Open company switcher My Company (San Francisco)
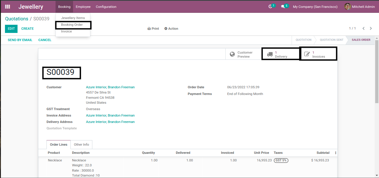 tap(315, 7)
